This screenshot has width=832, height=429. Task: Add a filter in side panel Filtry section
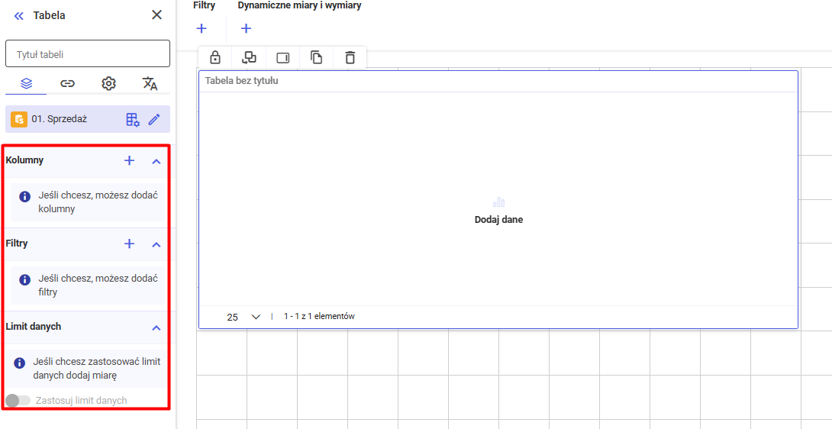click(x=130, y=244)
